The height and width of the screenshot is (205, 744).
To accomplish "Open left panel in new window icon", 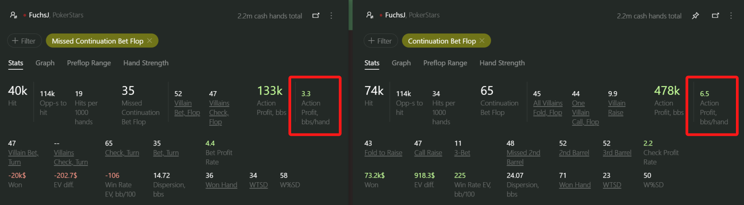I will 316,16.
